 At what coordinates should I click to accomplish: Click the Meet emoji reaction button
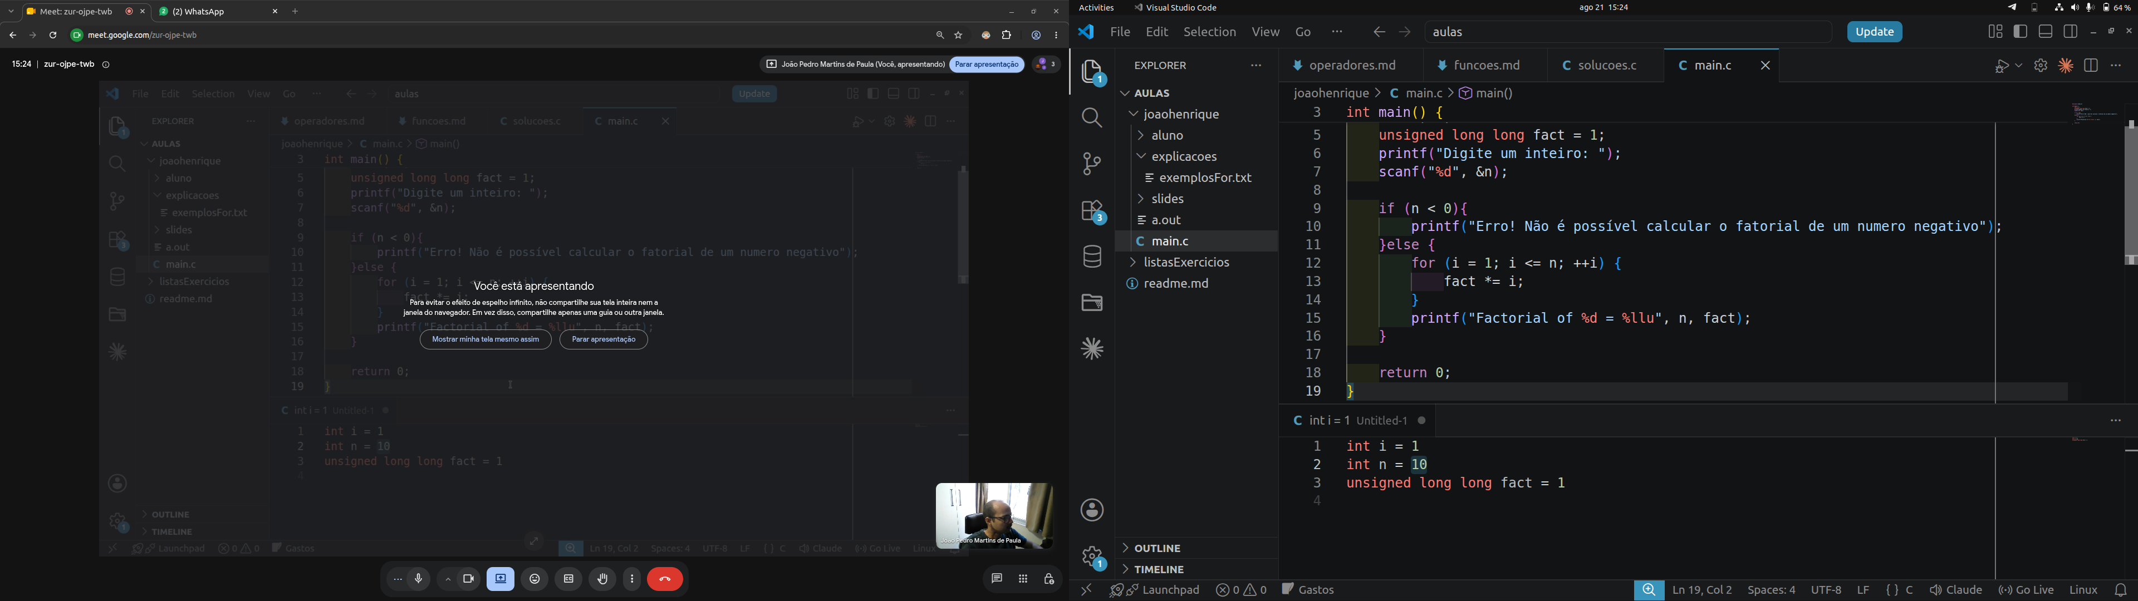[x=534, y=579]
